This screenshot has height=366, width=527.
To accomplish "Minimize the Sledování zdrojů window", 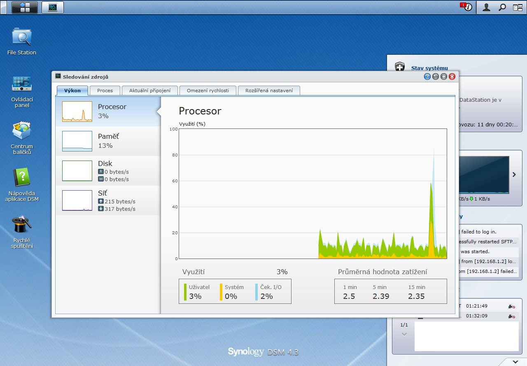I will pos(435,77).
